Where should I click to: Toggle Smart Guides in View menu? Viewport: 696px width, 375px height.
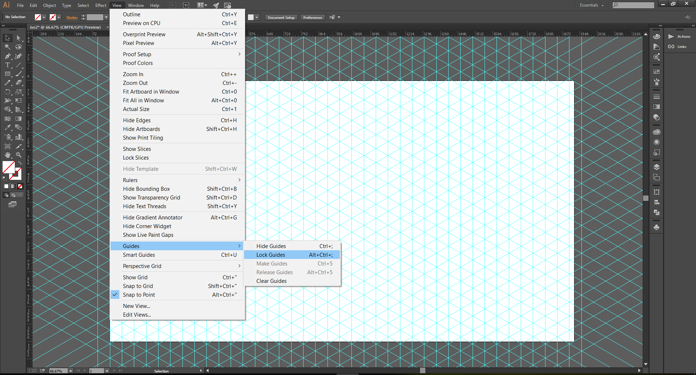coord(177,255)
